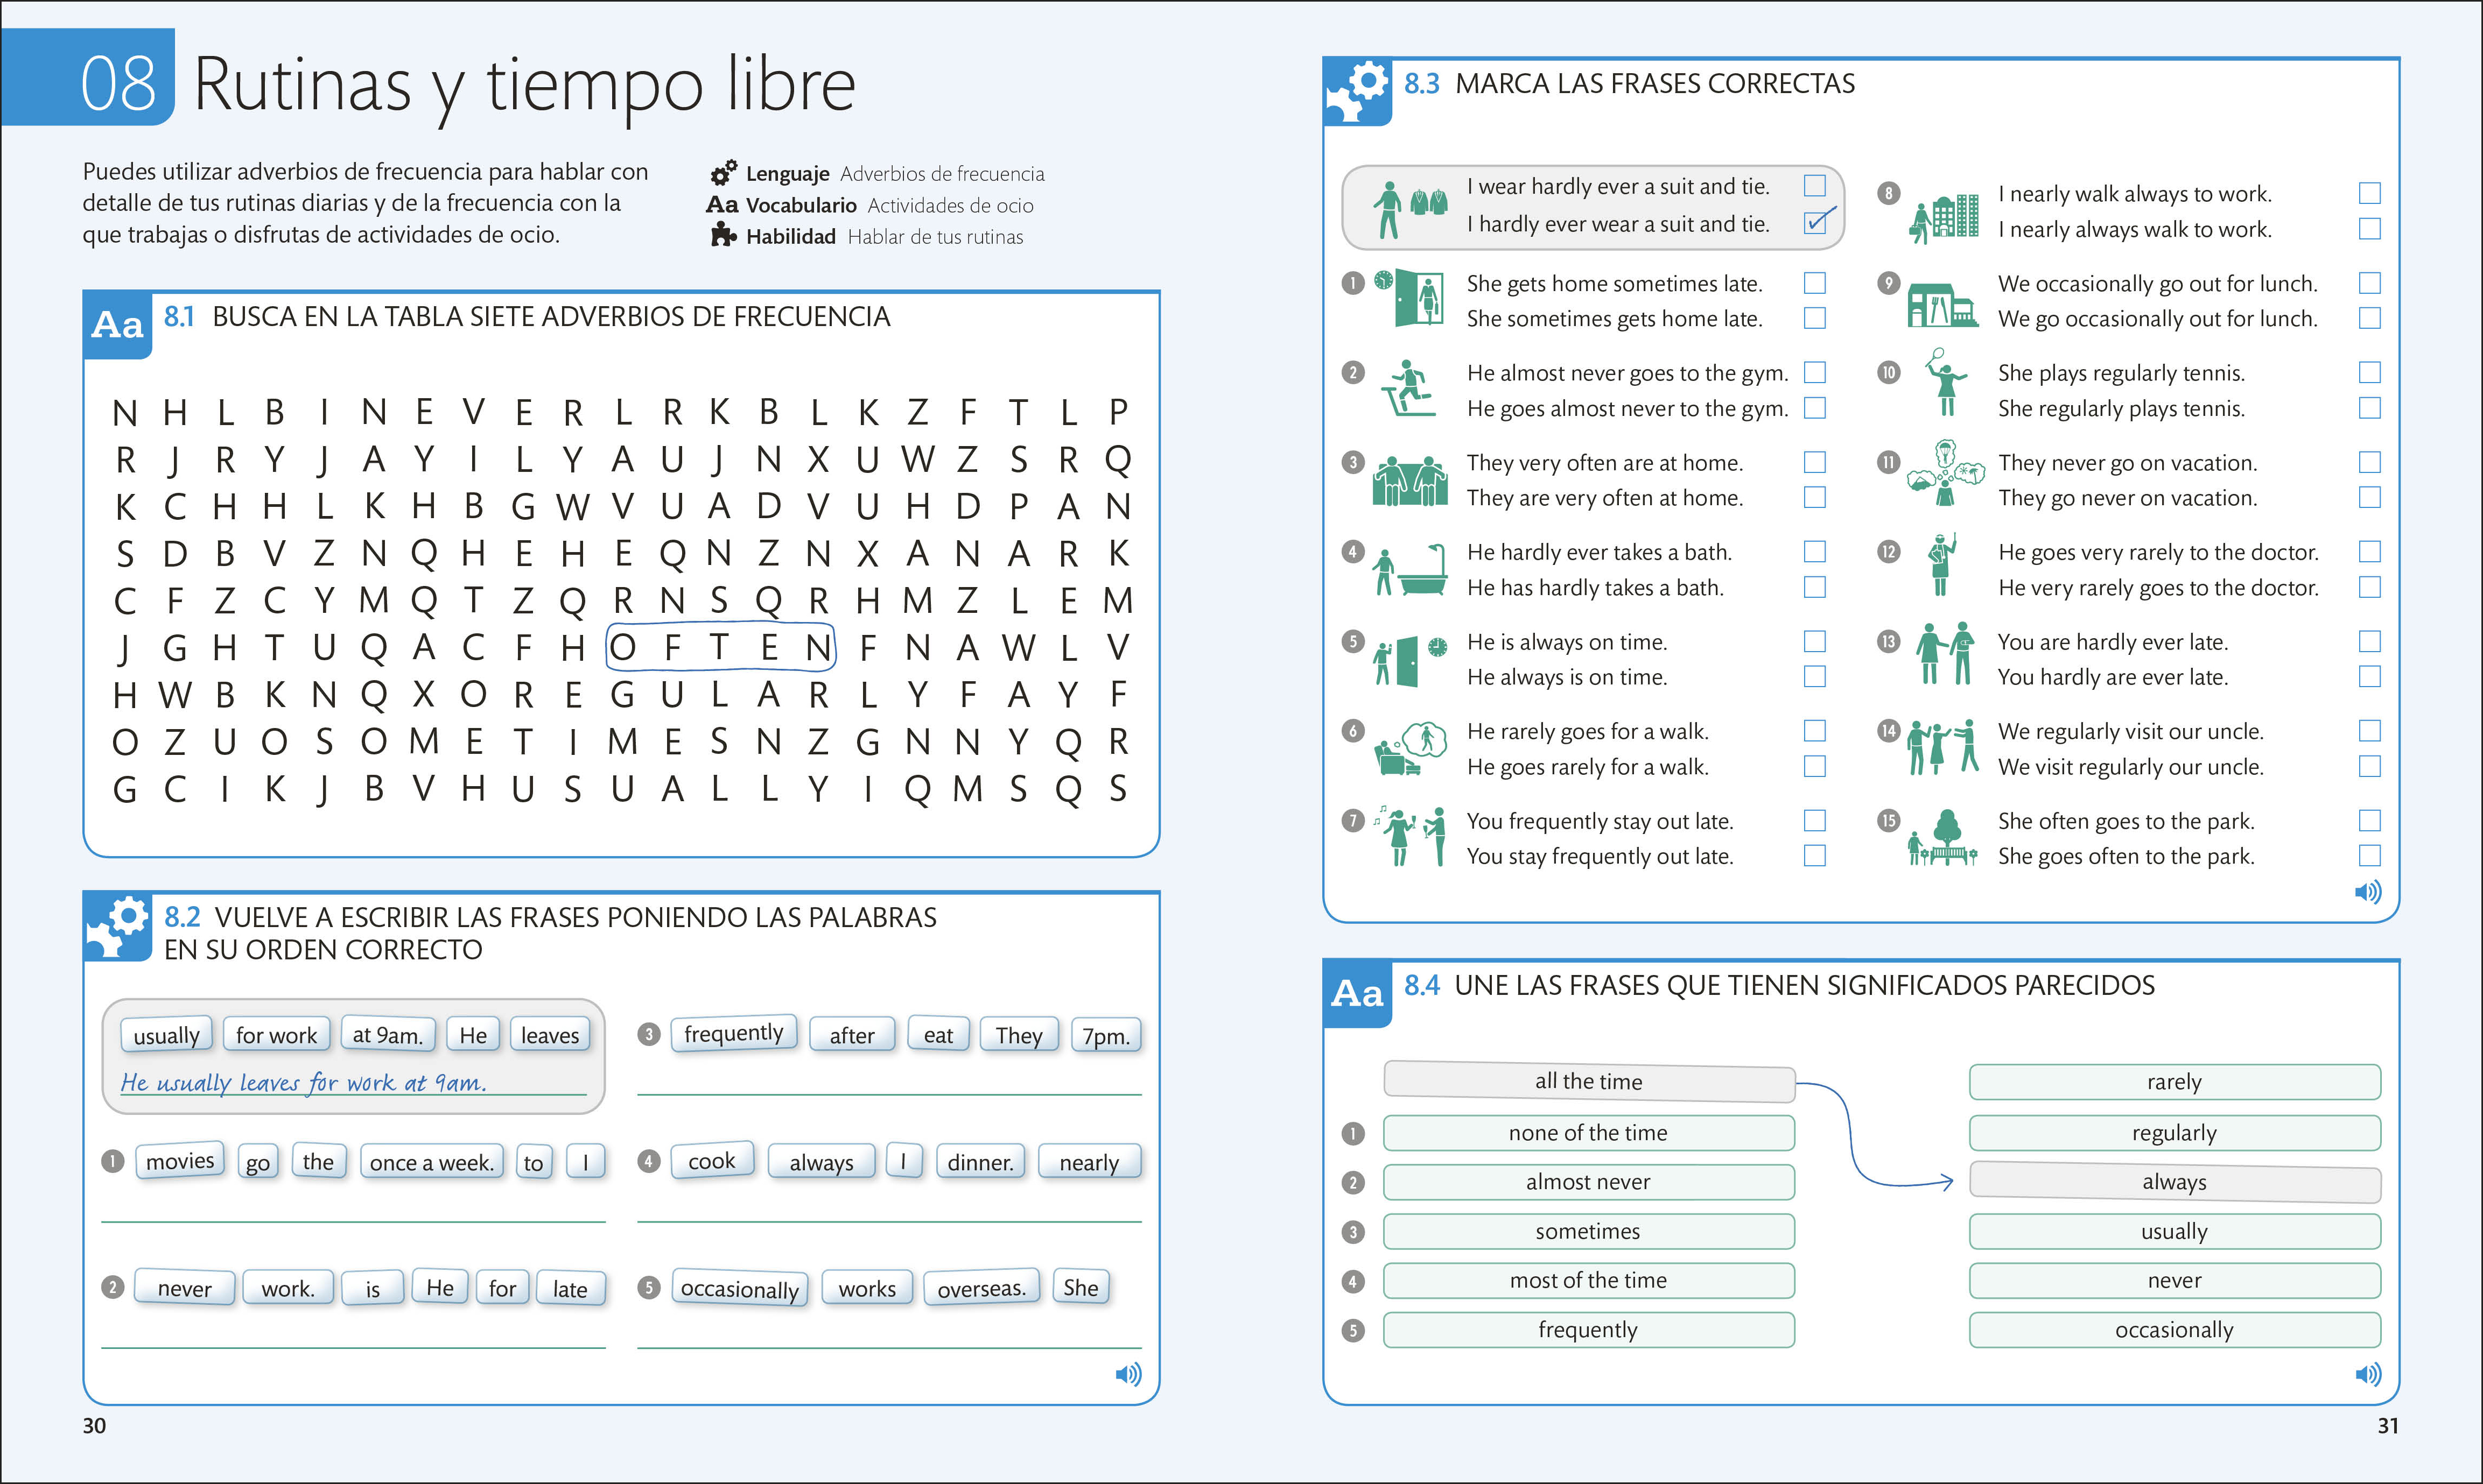The width and height of the screenshot is (2483, 1484).
Task: Click the gears icon beside Lenguaje
Action: pyautogui.click(x=723, y=172)
